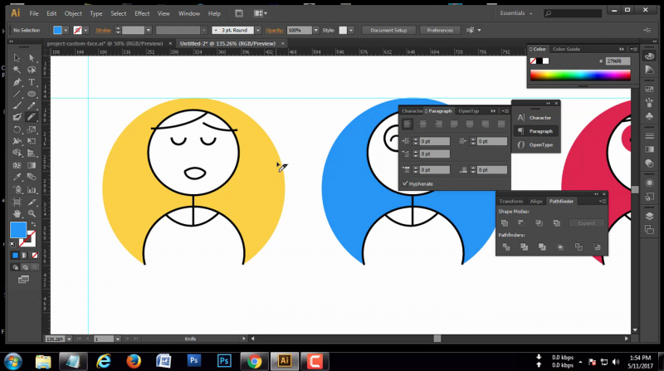This screenshot has width=664, height=371.
Task: Select the Magic Wand tool
Action: pos(17,71)
